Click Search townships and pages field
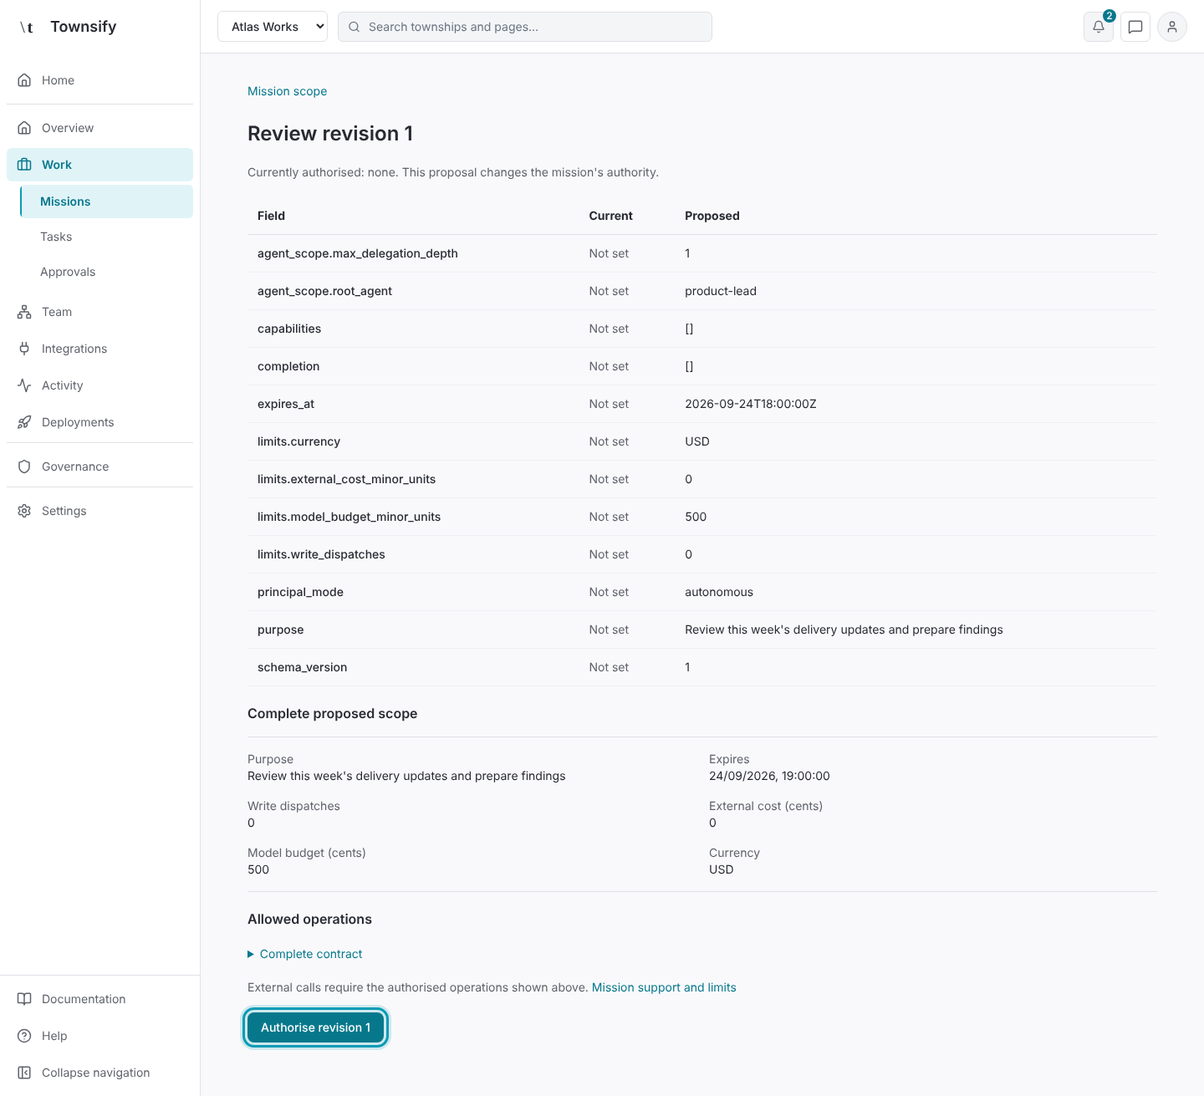1204x1096 pixels. point(525,27)
